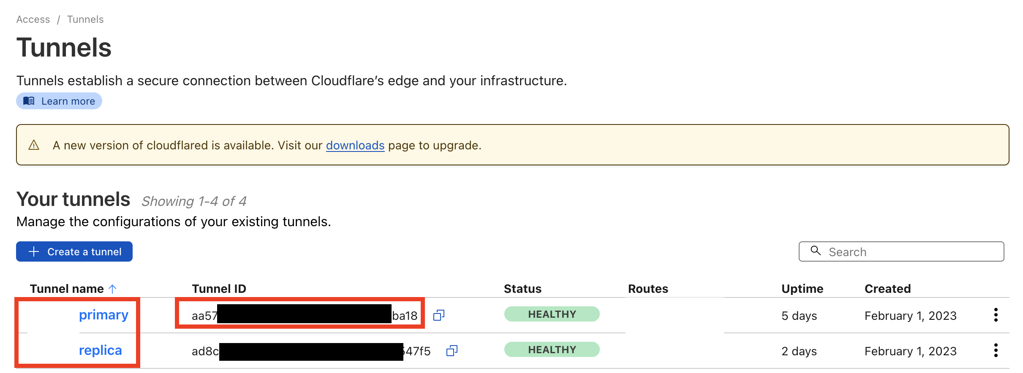Open the downloads page link
1023x373 pixels.
(355, 146)
